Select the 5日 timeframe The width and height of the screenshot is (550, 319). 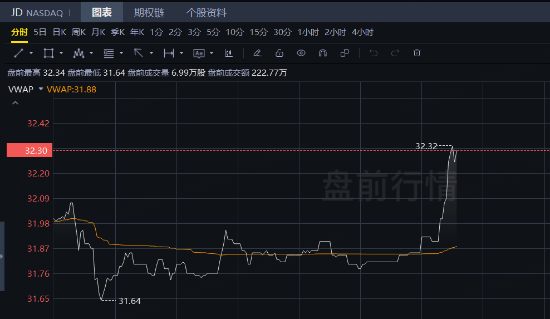(x=40, y=32)
